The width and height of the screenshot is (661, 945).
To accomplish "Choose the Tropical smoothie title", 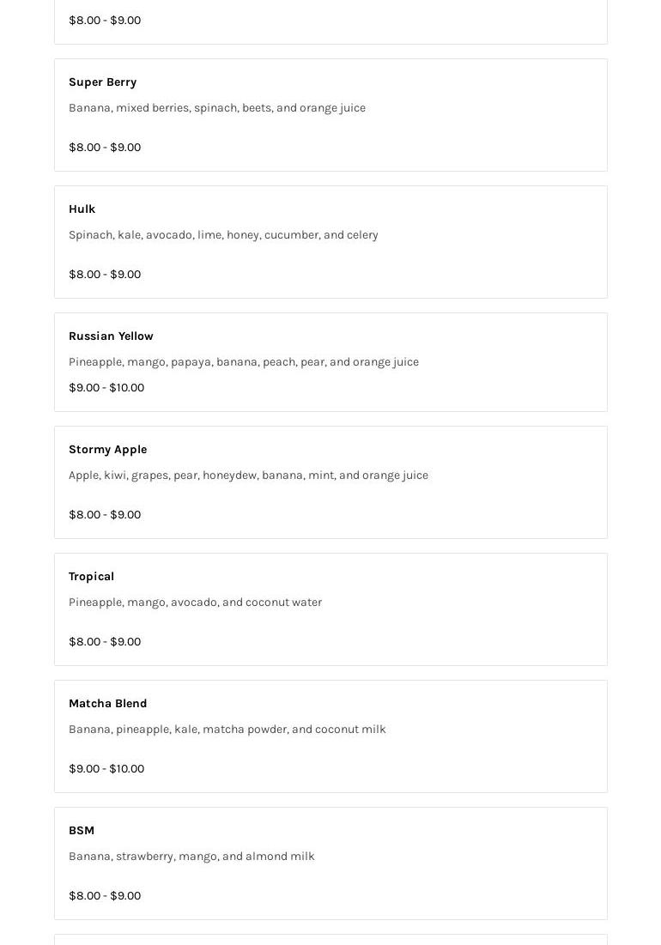I will pyautogui.click(x=91, y=577).
